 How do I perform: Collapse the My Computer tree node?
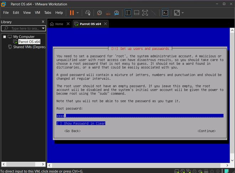coord(5,37)
